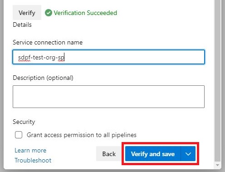
Task: Click the green Verification Succeeded checkmark icon
Action: (x=49, y=13)
